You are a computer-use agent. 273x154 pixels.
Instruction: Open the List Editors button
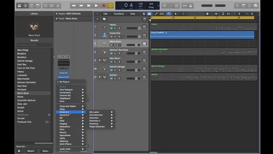tap(237, 6)
